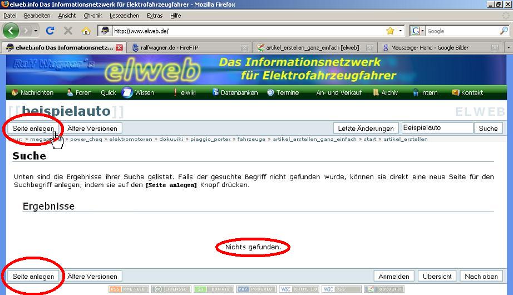Click the search magnifier icon in Google box
This screenshot has width=513, height=295.
[x=504, y=31]
